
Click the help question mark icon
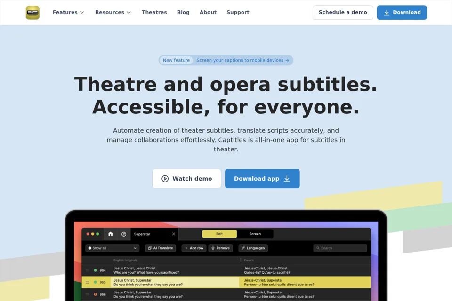(124, 234)
